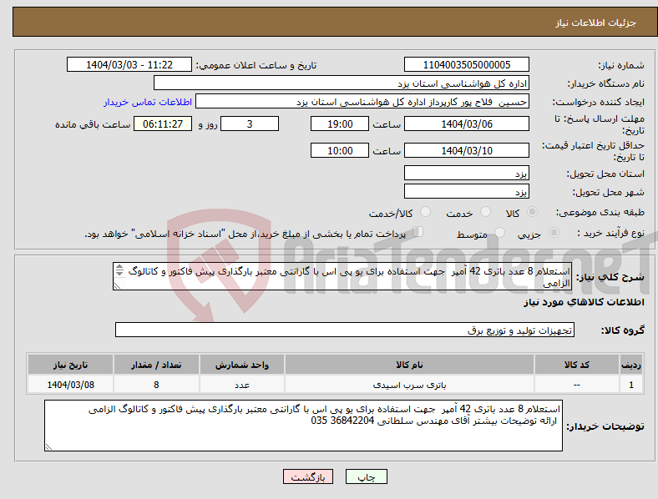The image size is (658, 499).
Task: Click the چاپ (print) button
Action: 366,476
